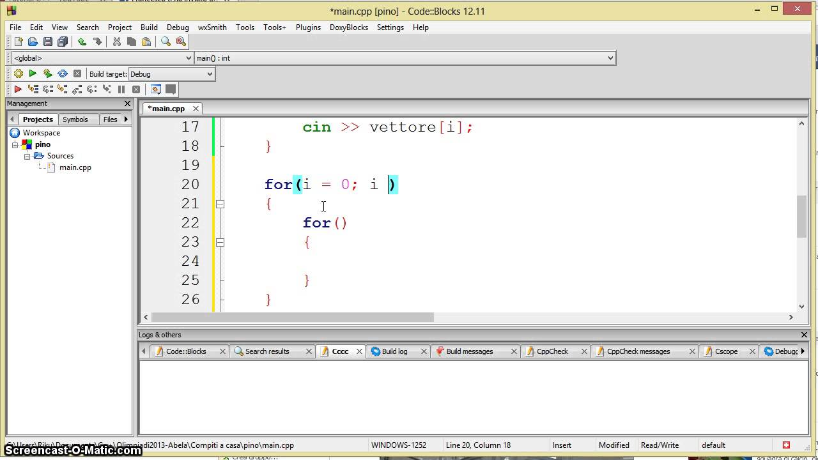Image resolution: width=818 pixels, height=460 pixels.
Task: Select main.cpp in the project tree
Action: click(75, 167)
